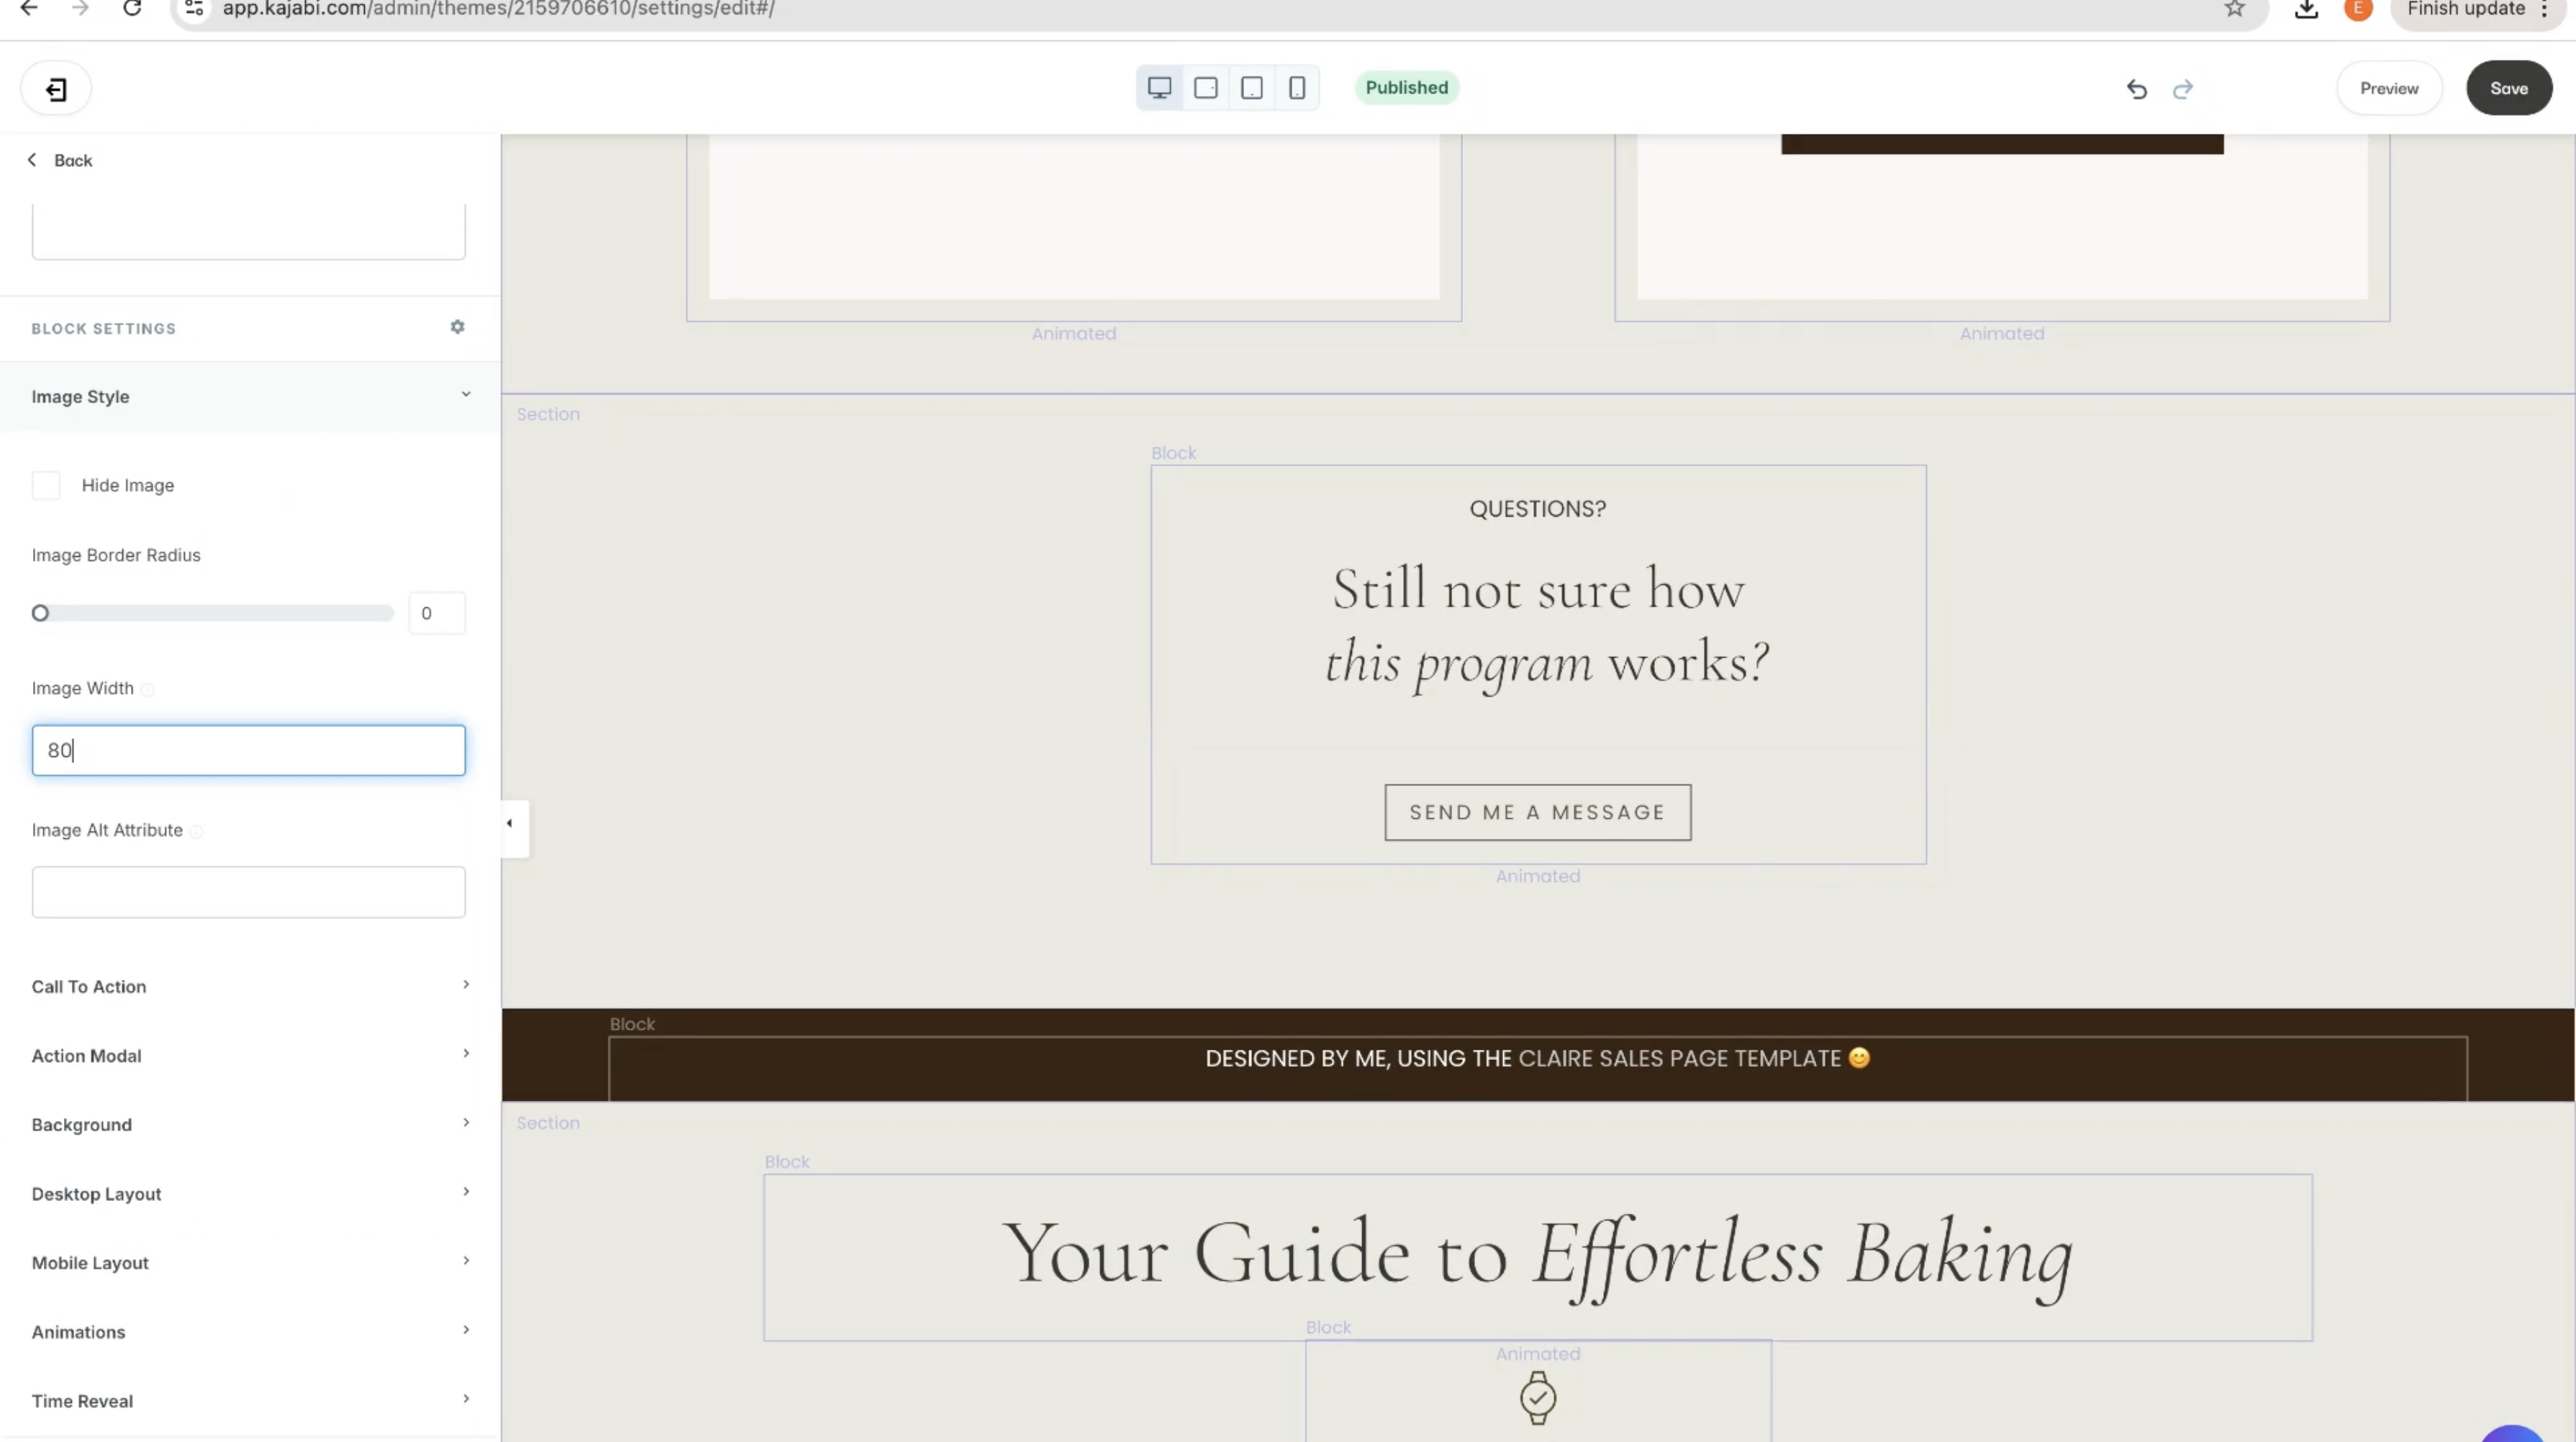Check the Hide Image checkbox
Viewport: 2576px width, 1442px height.
tap(46, 485)
